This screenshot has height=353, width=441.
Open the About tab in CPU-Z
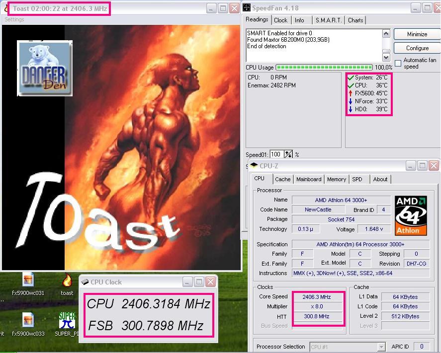point(380,179)
